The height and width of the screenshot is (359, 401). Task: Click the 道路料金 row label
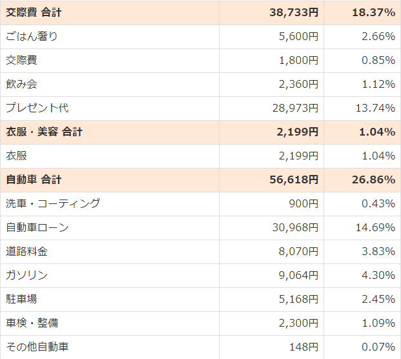pyautogui.click(x=27, y=251)
